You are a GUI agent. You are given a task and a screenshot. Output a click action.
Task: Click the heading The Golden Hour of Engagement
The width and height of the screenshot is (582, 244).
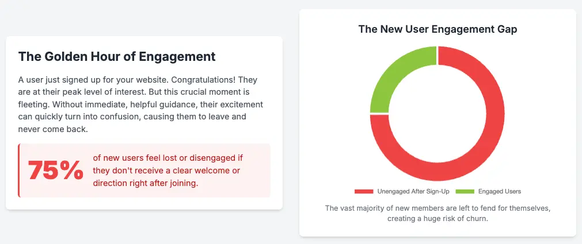pyautogui.click(x=117, y=57)
